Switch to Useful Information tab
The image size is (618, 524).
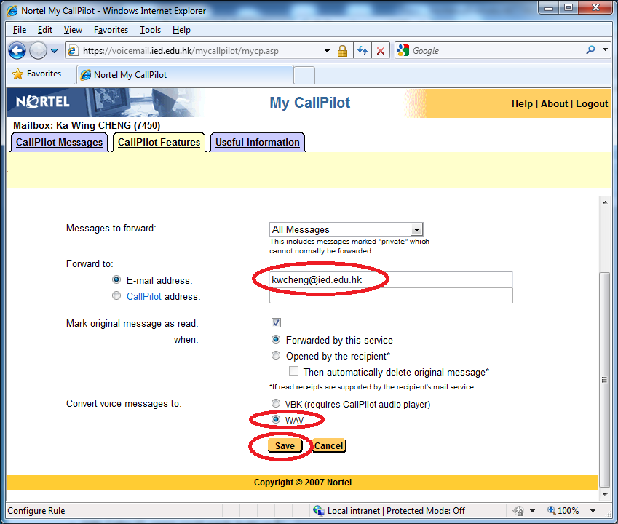pyautogui.click(x=258, y=142)
